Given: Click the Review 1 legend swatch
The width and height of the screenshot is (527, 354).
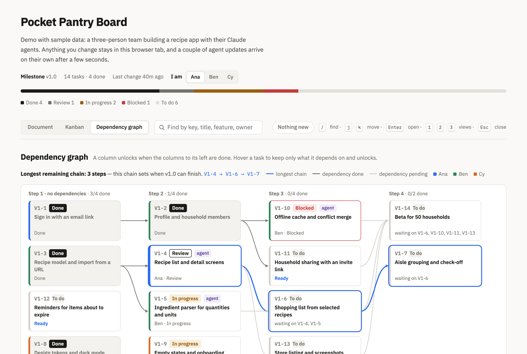Looking at the screenshot, I should point(50,103).
